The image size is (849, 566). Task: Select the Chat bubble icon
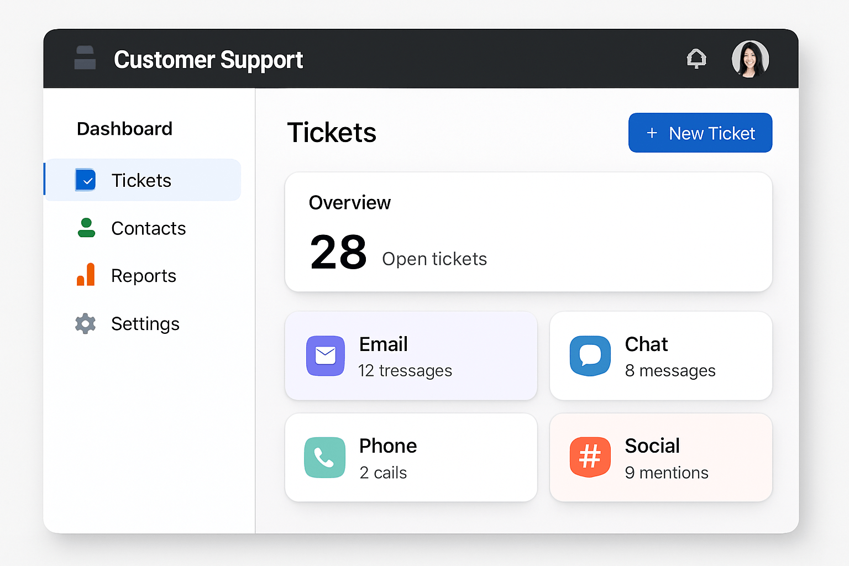590,356
